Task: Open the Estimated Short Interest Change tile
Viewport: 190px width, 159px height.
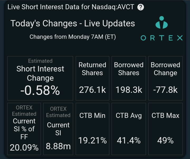Action: 40,78
